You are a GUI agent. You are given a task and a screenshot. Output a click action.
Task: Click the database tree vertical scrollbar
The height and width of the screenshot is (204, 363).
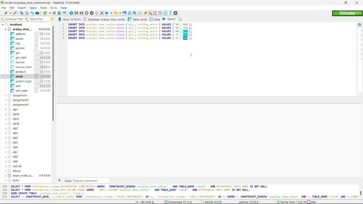click(x=53, y=73)
